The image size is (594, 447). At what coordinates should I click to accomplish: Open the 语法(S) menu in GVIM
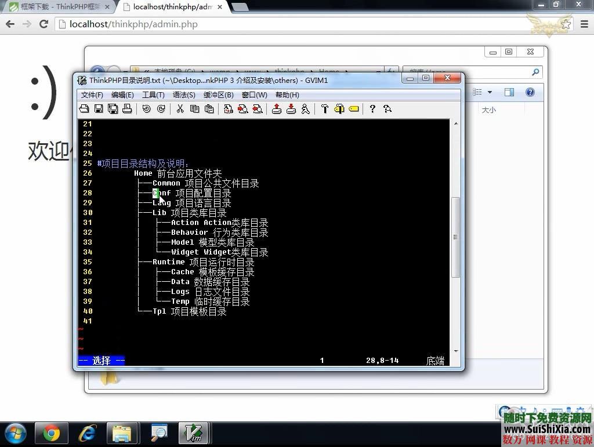point(184,95)
